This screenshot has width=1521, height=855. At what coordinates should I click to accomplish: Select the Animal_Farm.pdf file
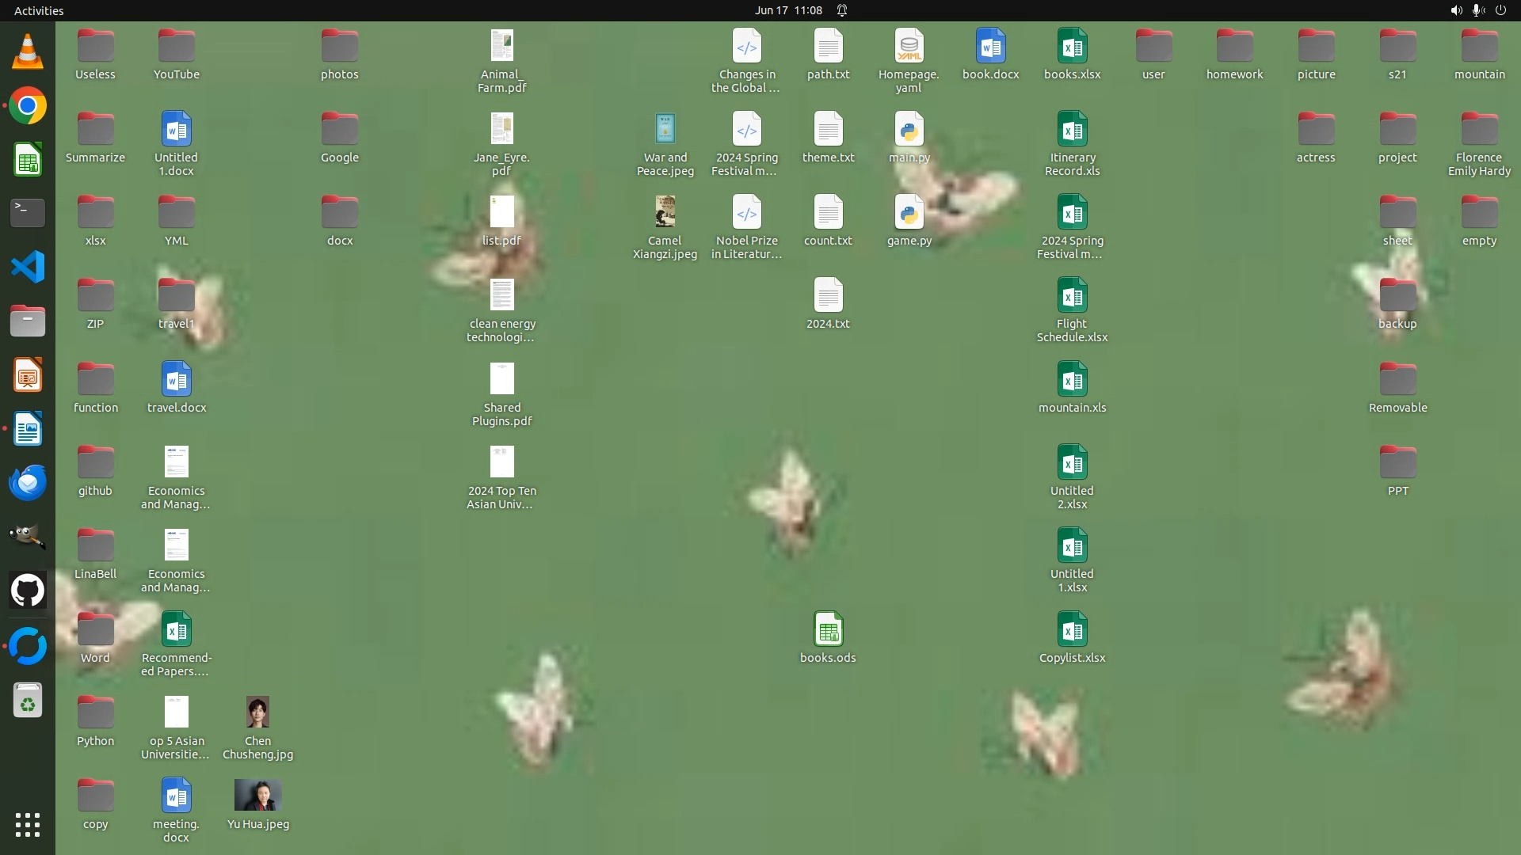501,47
